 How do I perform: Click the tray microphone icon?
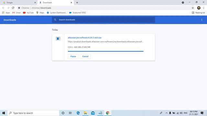tap(170, 113)
